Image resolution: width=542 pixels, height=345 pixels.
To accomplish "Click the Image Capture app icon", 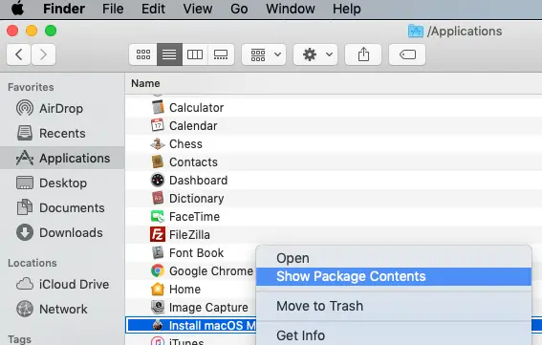I will pyautogui.click(x=158, y=307).
